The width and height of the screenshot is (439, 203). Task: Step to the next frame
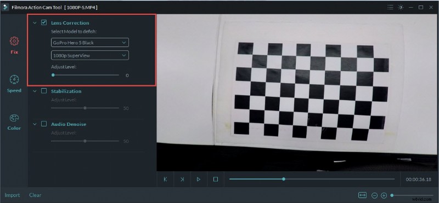point(182,179)
